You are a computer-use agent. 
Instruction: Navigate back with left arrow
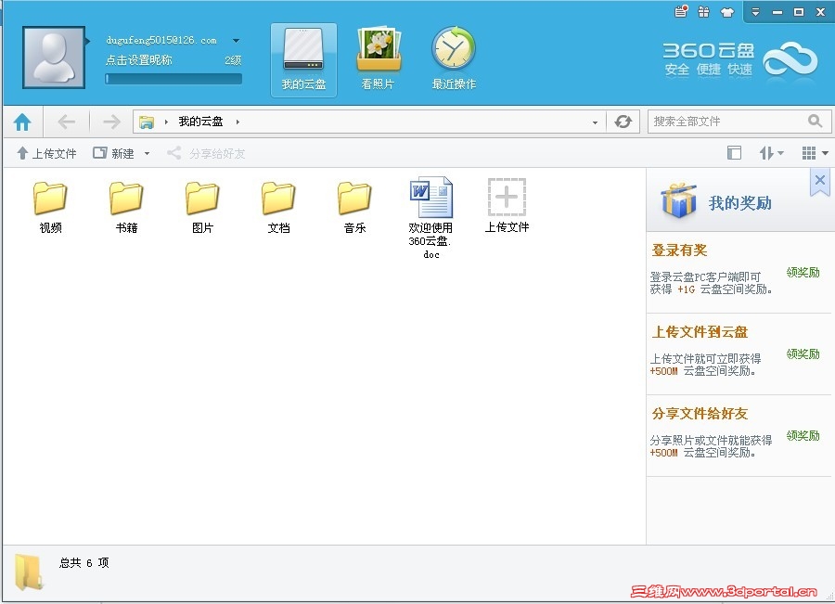[x=66, y=122]
